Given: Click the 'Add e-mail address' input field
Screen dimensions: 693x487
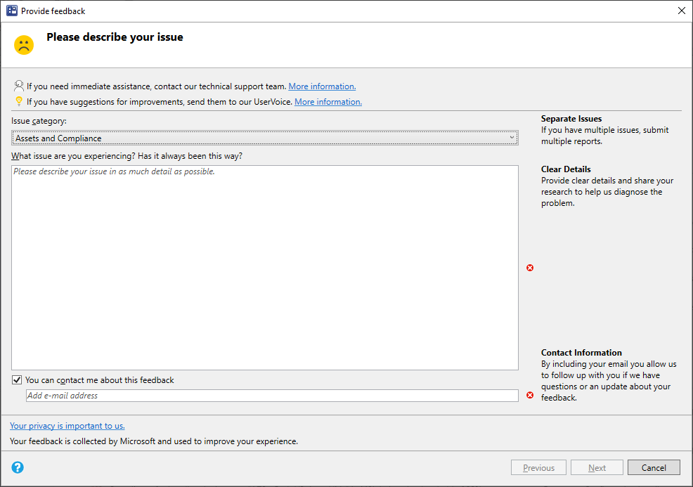Looking at the screenshot, I should [273, 395].
